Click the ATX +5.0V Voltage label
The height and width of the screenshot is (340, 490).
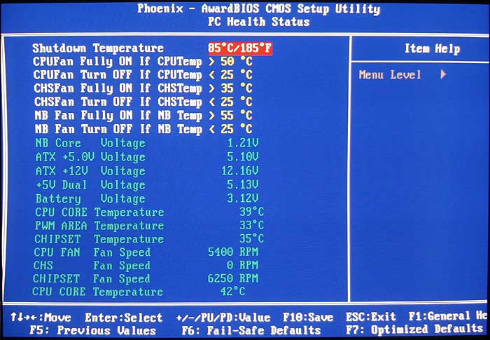click(90, 157)
